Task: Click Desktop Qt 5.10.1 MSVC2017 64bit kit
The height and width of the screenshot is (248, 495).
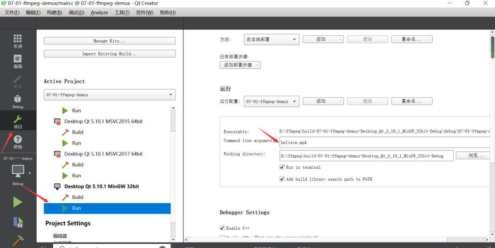Action: pos(103,154)
